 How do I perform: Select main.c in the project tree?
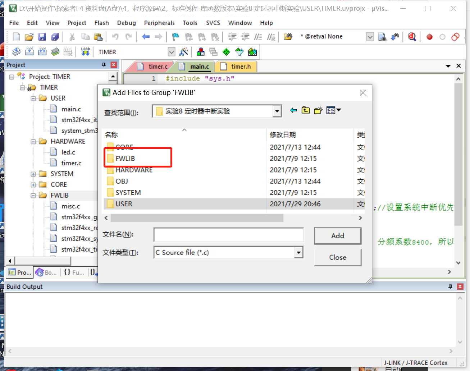tap(71, 109)
